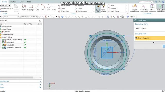Screen dimensions: 165x92
Task: Click the help question mark icon
Action: coord(163,2)
